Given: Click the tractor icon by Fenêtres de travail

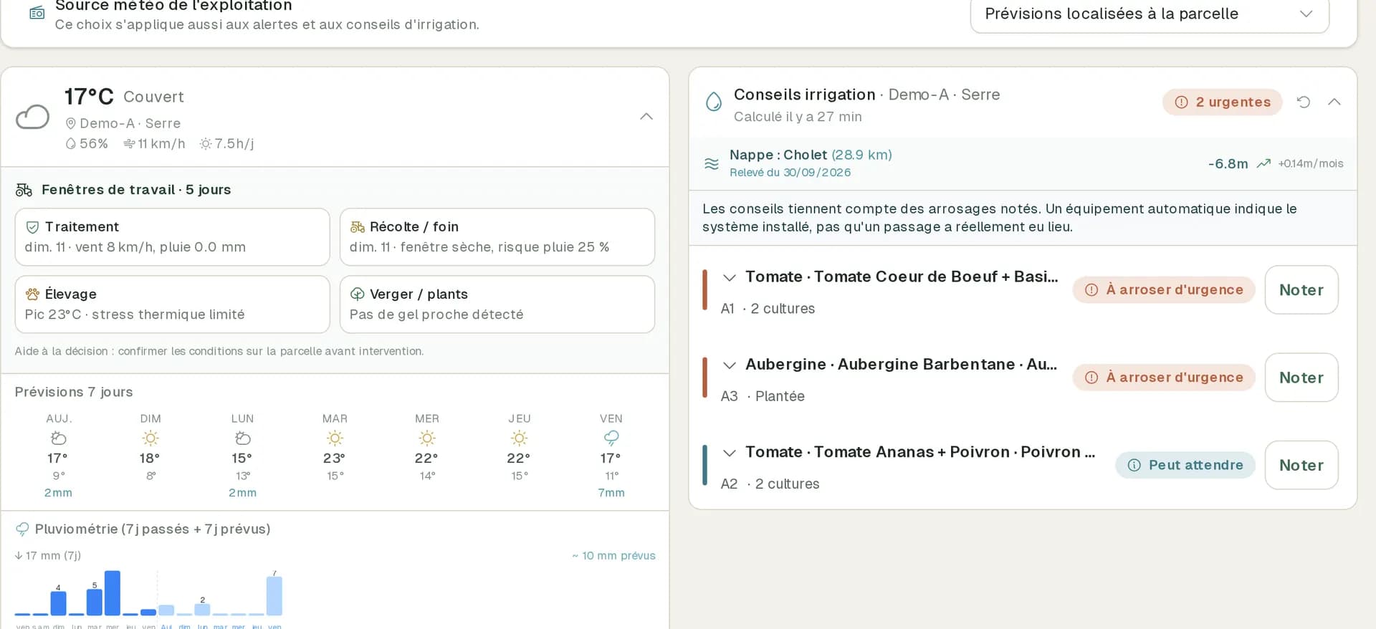Looking at the screenshot, I should (24, 190).
